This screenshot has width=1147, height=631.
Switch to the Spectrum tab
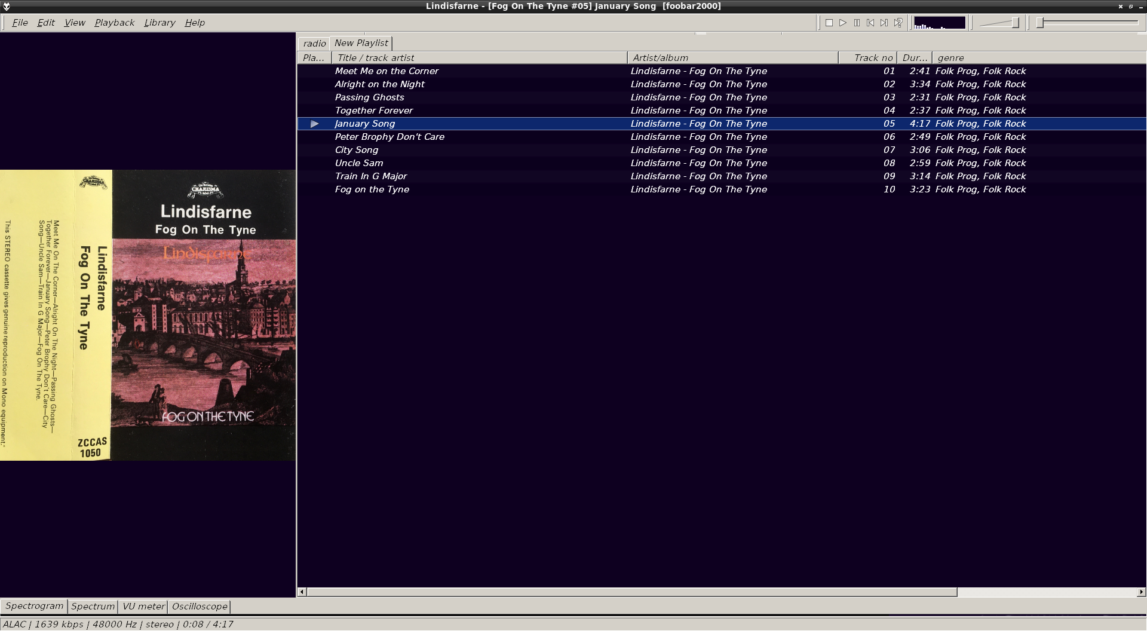pos(93,607)
